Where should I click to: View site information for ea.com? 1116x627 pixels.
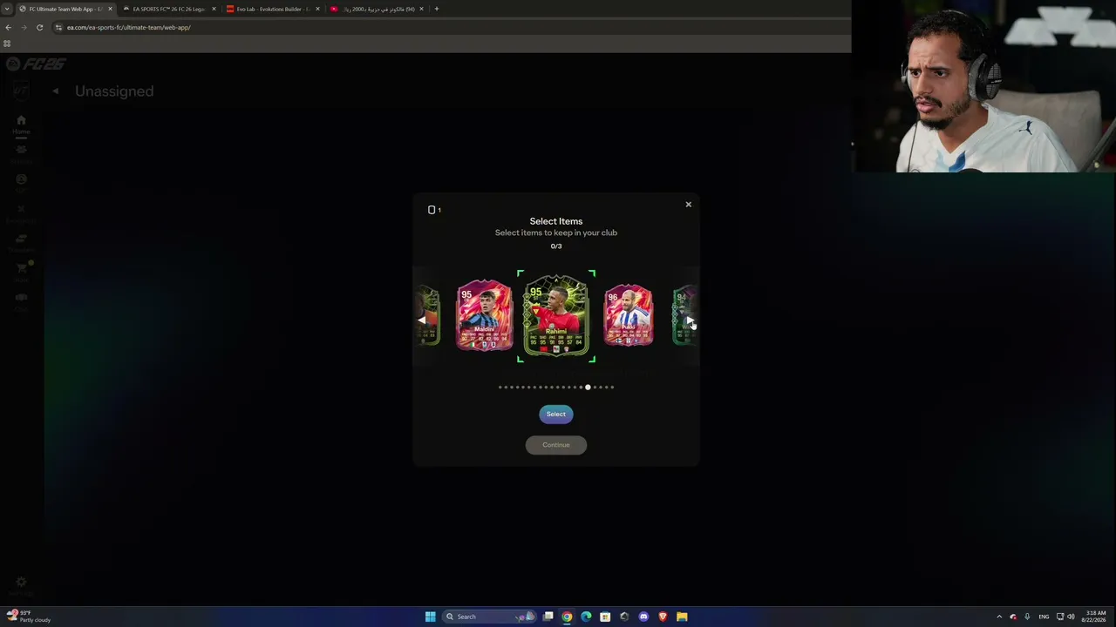click(58, 27)
